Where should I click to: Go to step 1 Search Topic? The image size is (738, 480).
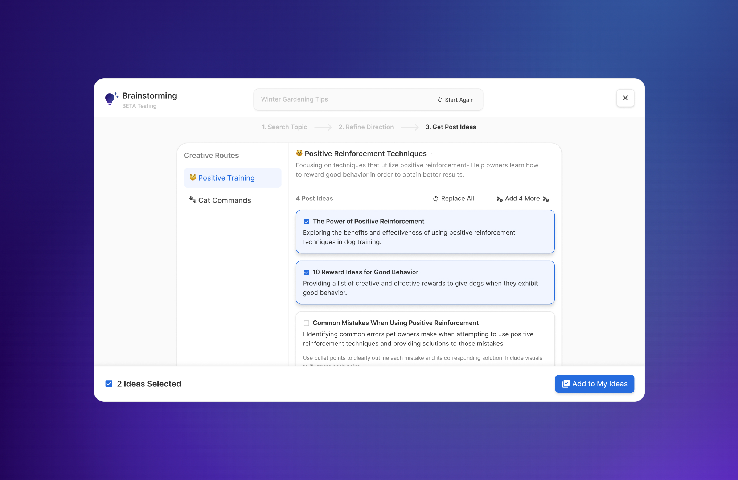[284, 127]
